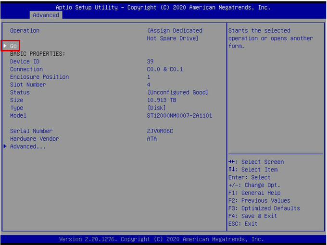Image resolution: width=327 pixels, height=245 pixels.
Task: Click the Go submenu entry
Action: [x=13, y=46]
